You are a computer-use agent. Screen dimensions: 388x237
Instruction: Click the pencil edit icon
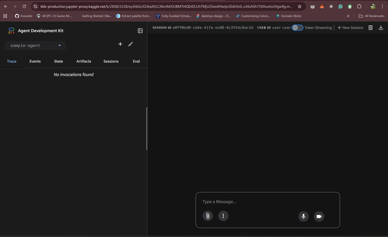(130, 44)
